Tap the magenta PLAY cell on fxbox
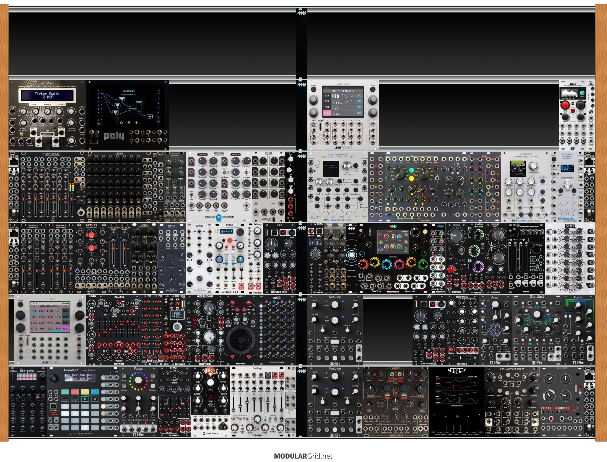Viewport: 607px width, 462px height. [65, 329]
